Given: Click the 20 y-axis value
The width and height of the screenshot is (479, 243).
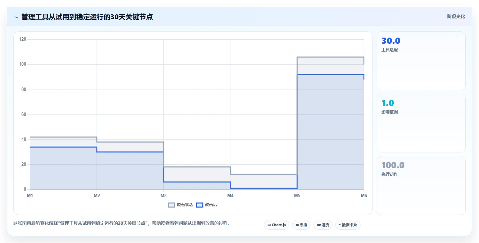Looking at the screenshot, I should click(x=24, y=164).
